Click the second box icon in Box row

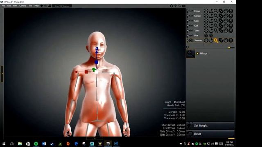(211, 36)
